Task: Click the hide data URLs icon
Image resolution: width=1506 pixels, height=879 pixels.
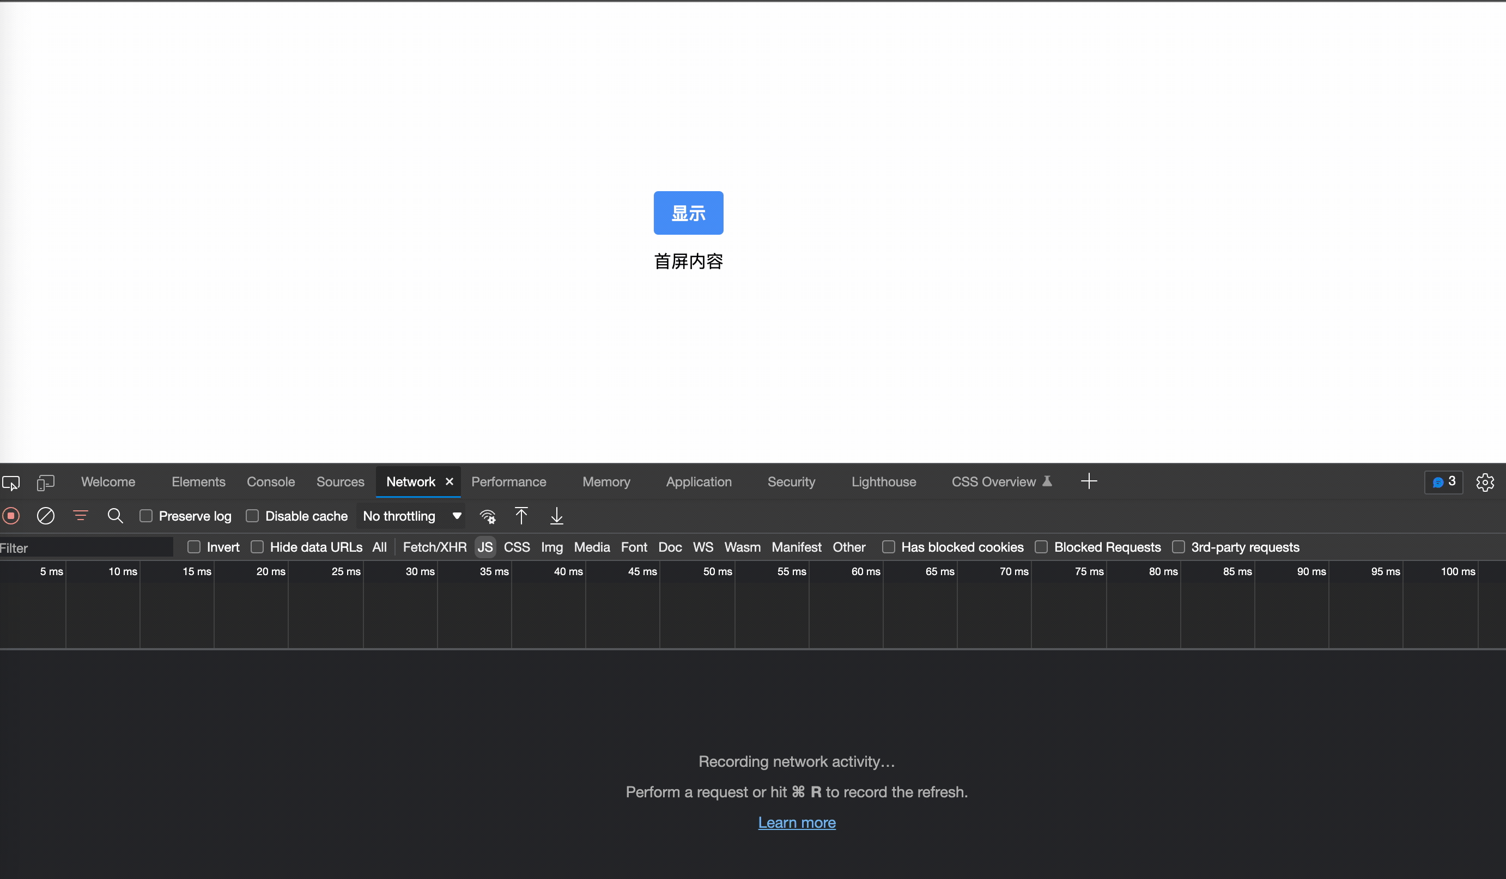Action: (x=257, y=546)
